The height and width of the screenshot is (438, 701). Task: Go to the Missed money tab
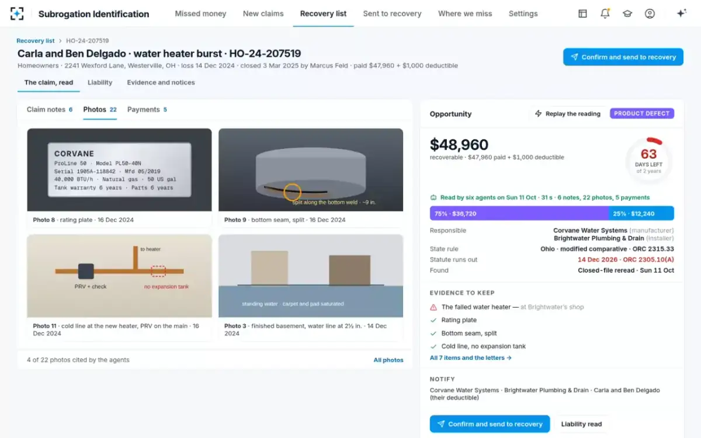200,13
